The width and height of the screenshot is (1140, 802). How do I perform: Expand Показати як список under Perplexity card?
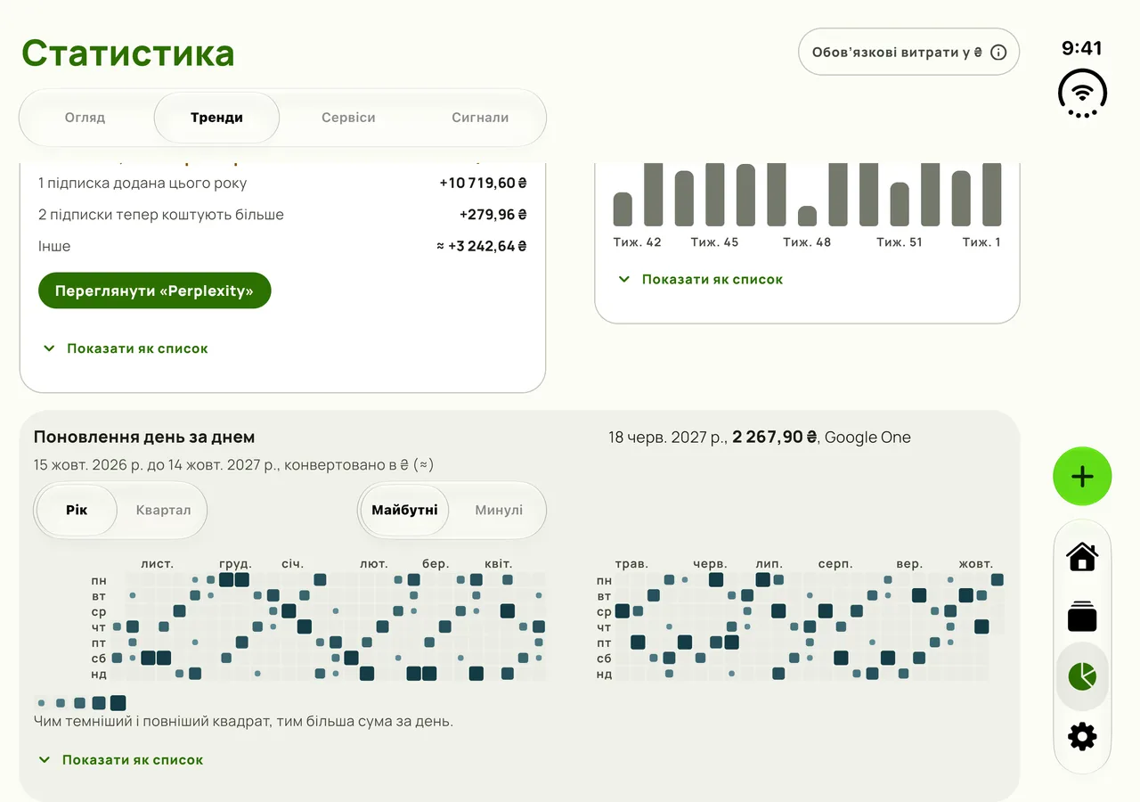click(126, 348)
